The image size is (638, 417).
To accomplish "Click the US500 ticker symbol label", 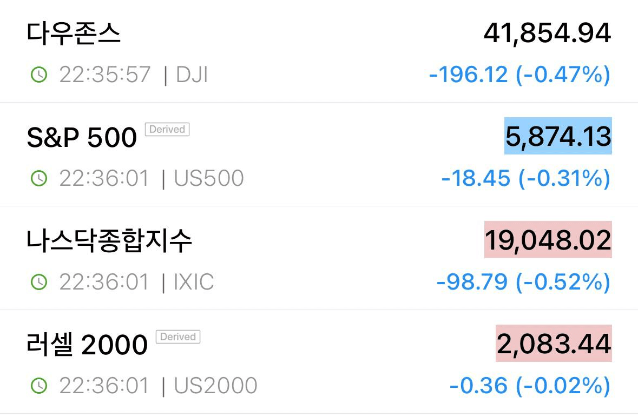I will (209, 178).
